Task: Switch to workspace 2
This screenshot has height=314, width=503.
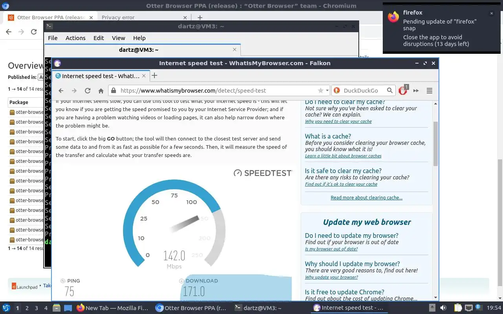Action: click(x=27, y=308)
